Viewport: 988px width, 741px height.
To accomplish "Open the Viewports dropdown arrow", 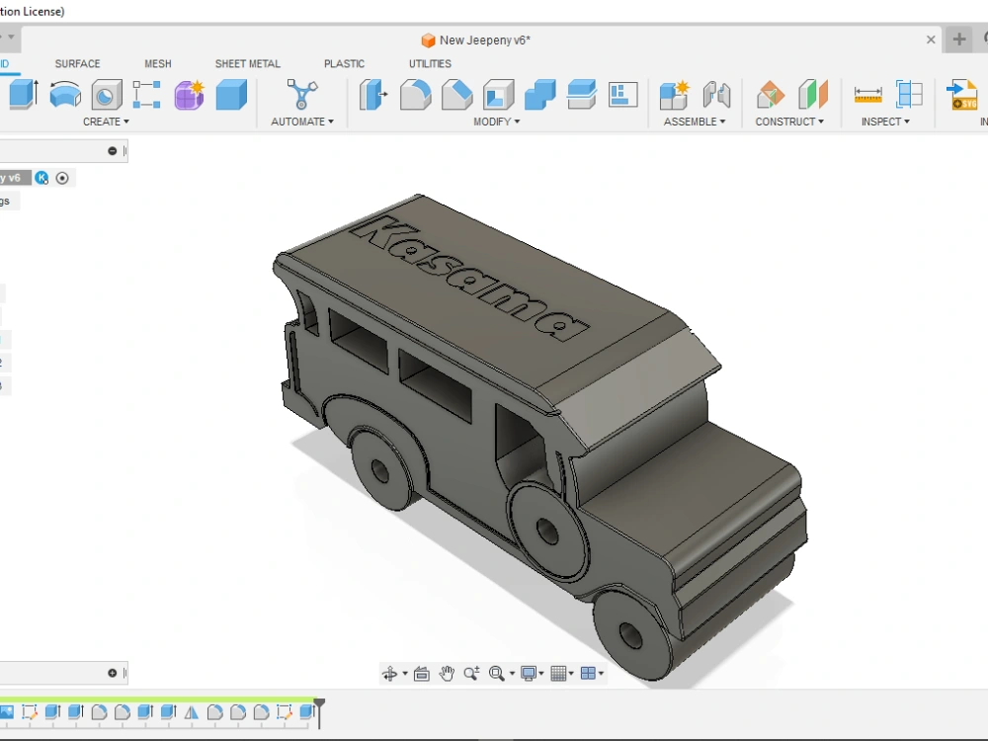I will coord(601,674).
